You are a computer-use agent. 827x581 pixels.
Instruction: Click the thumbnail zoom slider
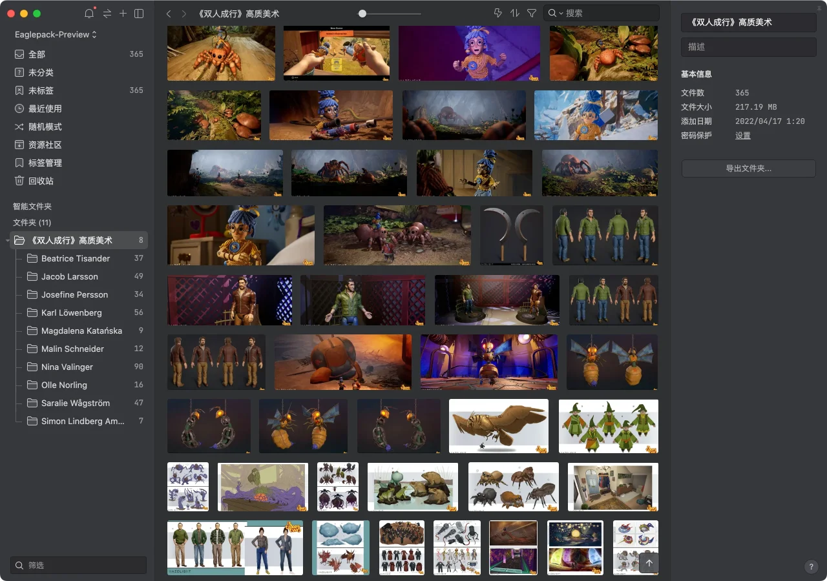pos(390,14)
